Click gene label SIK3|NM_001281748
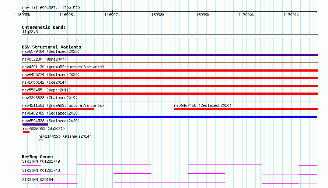 point(41,170)
